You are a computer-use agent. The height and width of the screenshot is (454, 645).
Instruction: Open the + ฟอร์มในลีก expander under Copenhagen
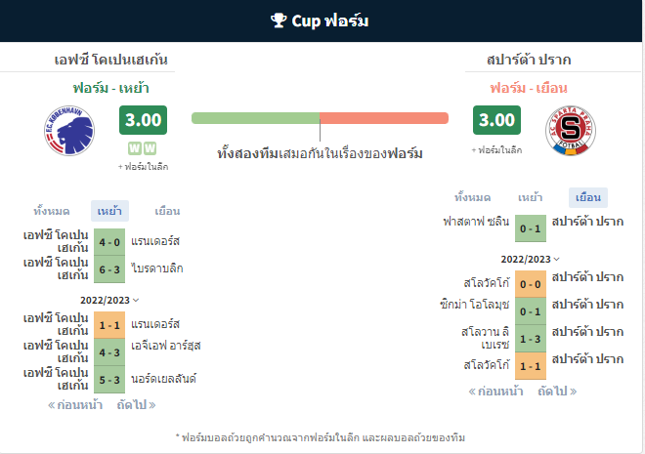(143, 167)
